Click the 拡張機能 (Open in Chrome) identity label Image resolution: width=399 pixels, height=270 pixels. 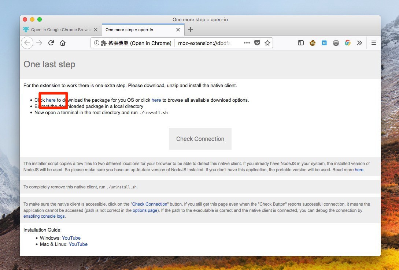pos(140,43)
